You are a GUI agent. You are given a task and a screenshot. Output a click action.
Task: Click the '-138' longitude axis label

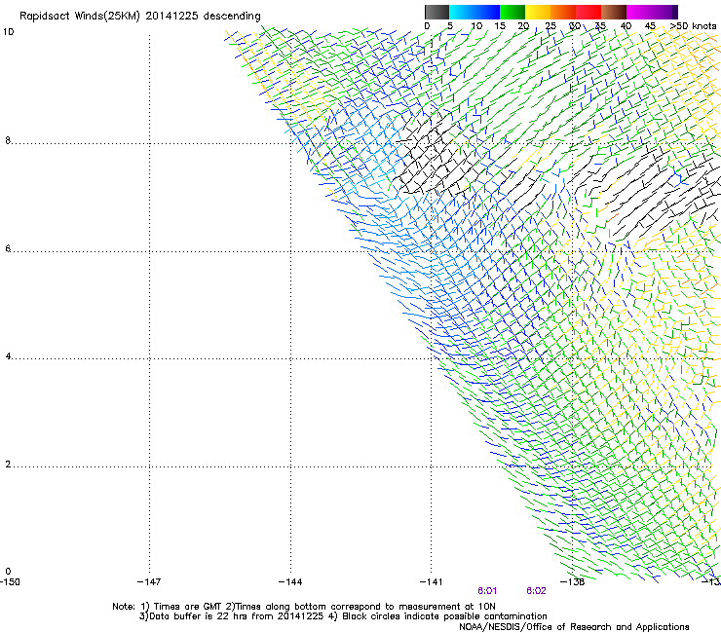pos(573,582)
